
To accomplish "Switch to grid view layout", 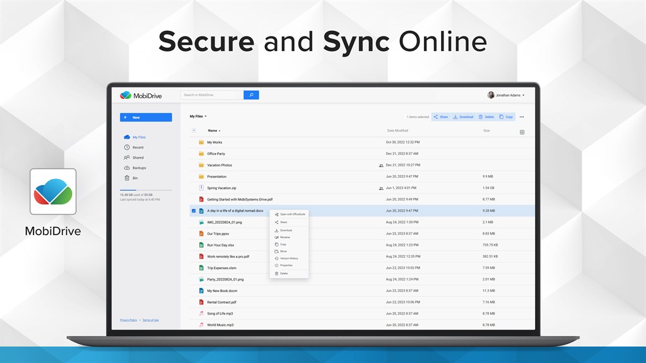I will click(x=522, y=132).
